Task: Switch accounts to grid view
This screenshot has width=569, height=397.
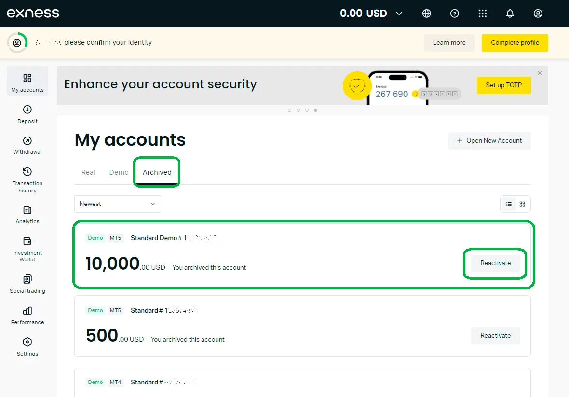Action: tap(522, 204)
